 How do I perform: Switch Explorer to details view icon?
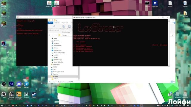pyautogui.click(x=172, y=82)
